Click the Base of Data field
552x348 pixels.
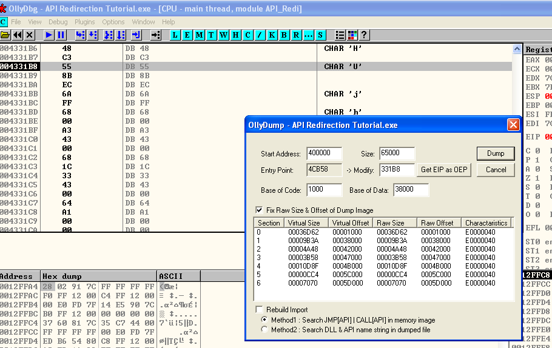pos(411,190)
